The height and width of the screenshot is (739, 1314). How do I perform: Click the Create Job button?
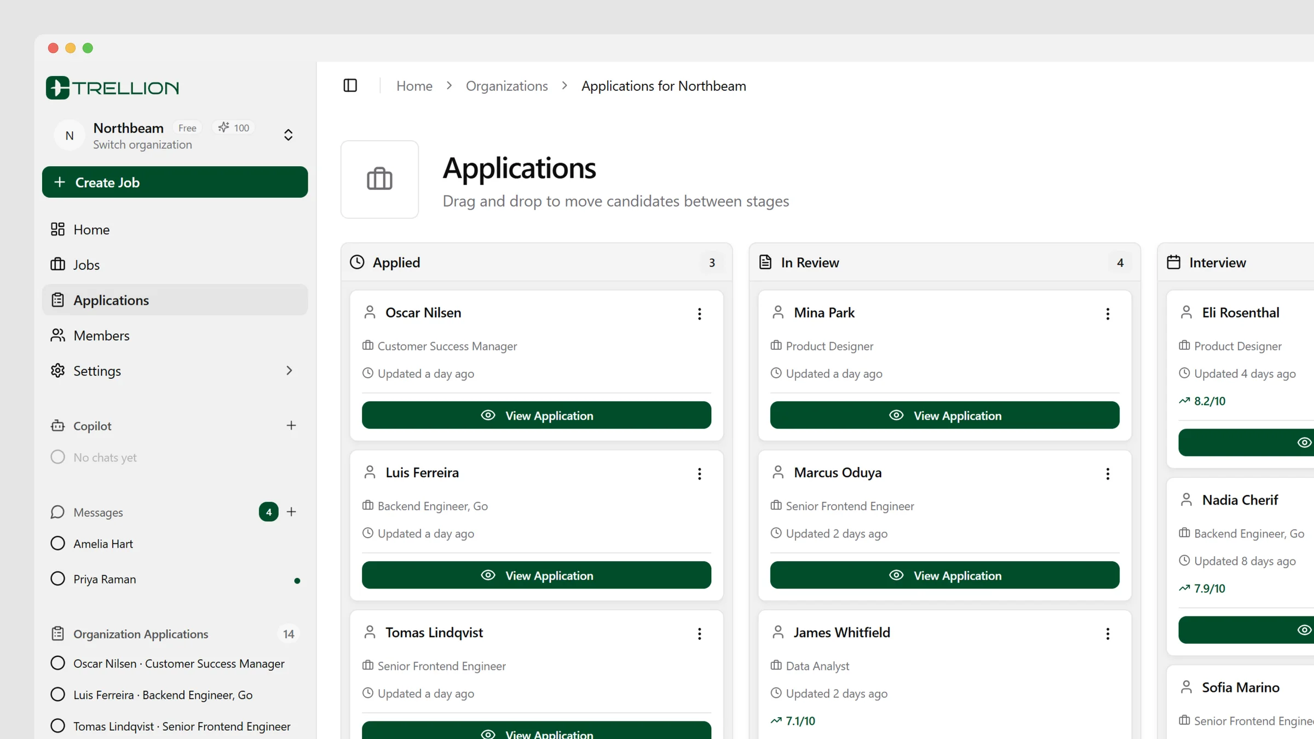(175, 182)
